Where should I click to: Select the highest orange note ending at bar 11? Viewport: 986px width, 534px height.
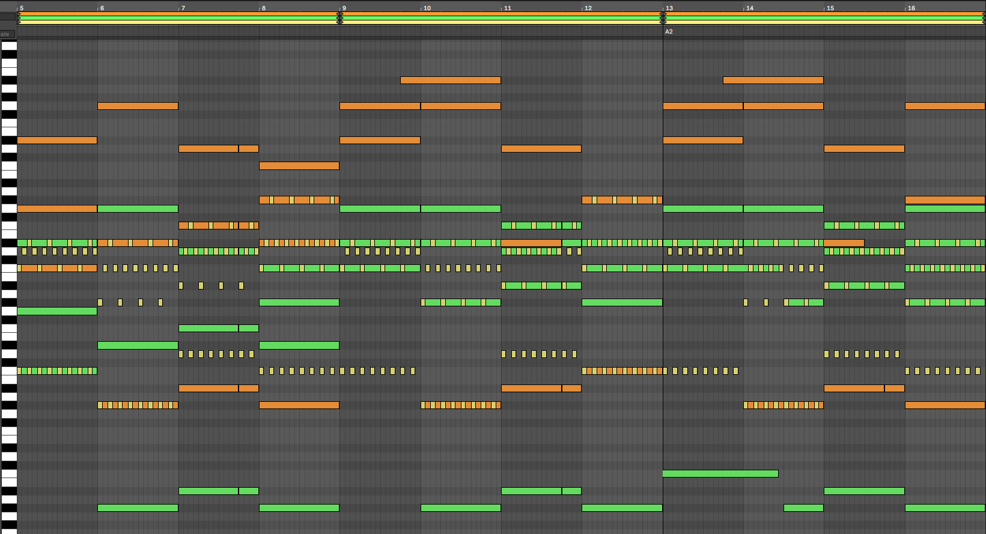450,80
